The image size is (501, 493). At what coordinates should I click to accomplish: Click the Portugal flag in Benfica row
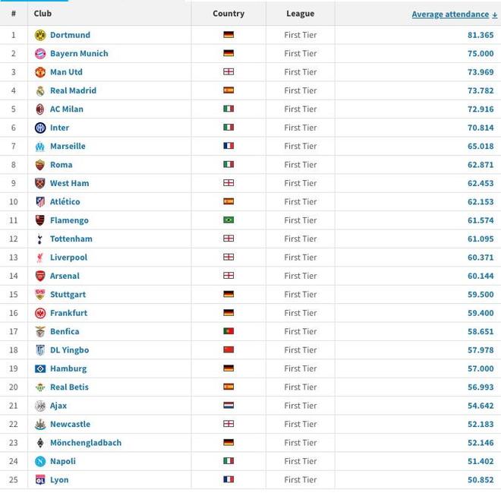tap(228, 331)
